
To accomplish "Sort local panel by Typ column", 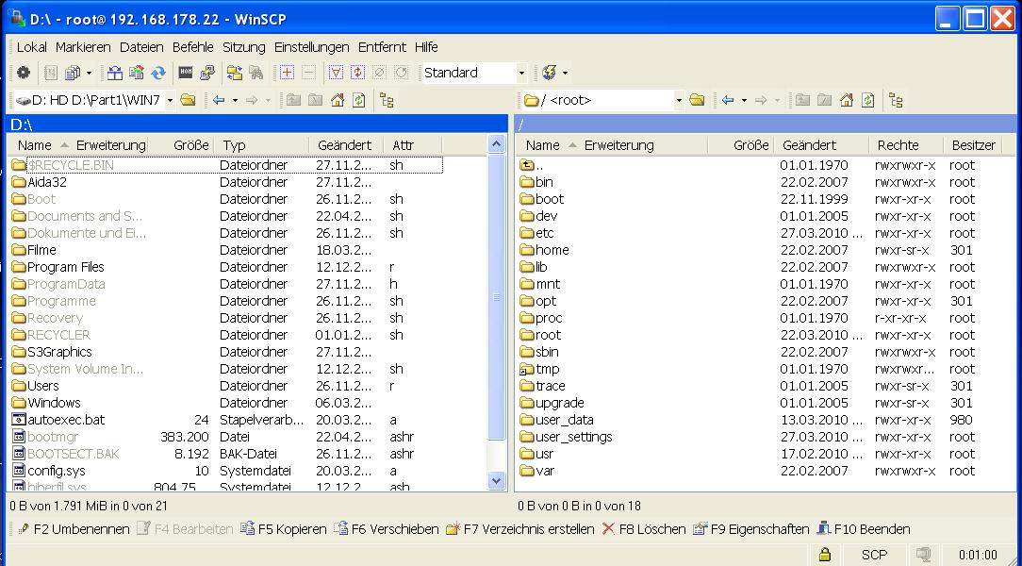I will (261, 144).
